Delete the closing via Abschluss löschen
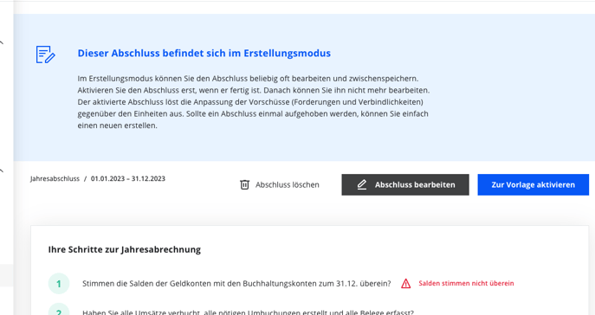 point(280,184)
